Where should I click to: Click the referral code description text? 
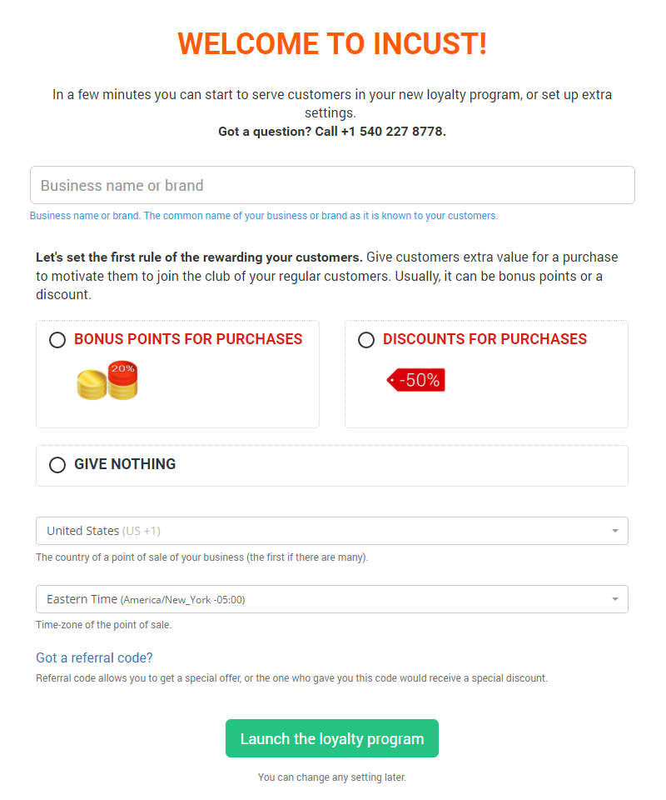pyautogui.click(x=291, y=678)
